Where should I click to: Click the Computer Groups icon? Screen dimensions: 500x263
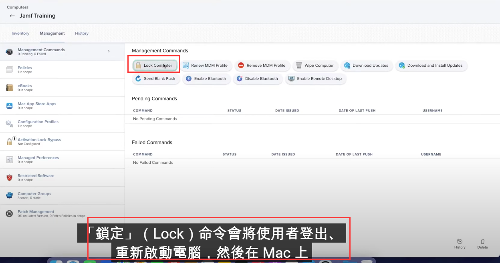pyautogui.click(x=9, y=196)
